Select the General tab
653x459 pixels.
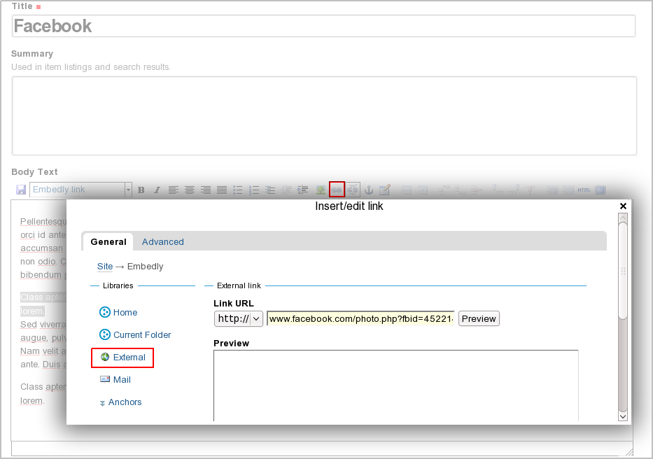pos(108,242)
